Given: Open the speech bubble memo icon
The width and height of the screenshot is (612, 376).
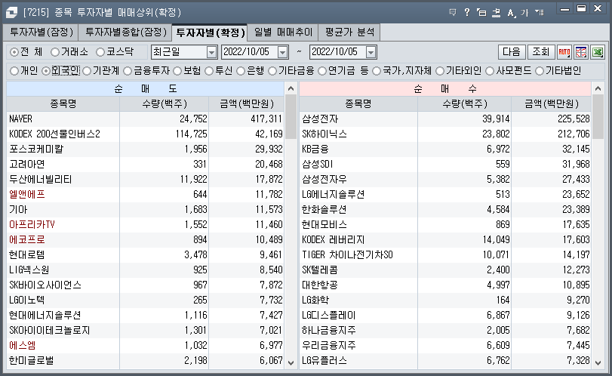Looking at the screenshot, I should [453, 13].
